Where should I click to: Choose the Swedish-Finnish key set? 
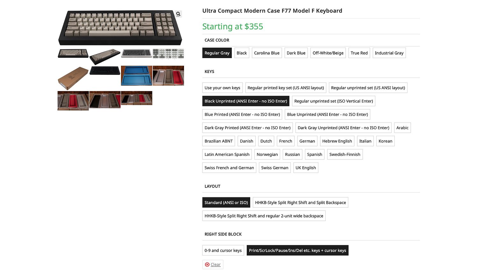(x=345, y=154)
